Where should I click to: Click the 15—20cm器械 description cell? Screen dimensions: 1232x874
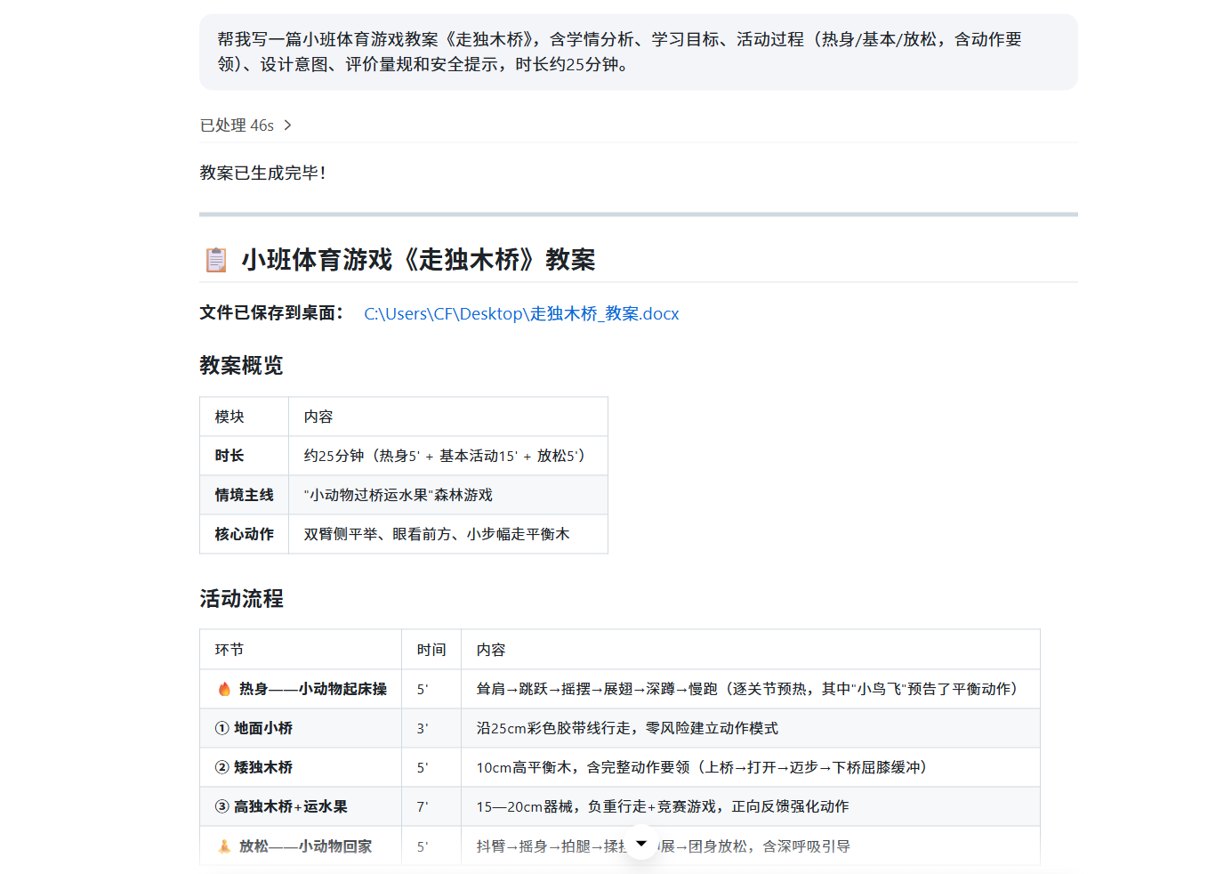click(x=751, y=806)
